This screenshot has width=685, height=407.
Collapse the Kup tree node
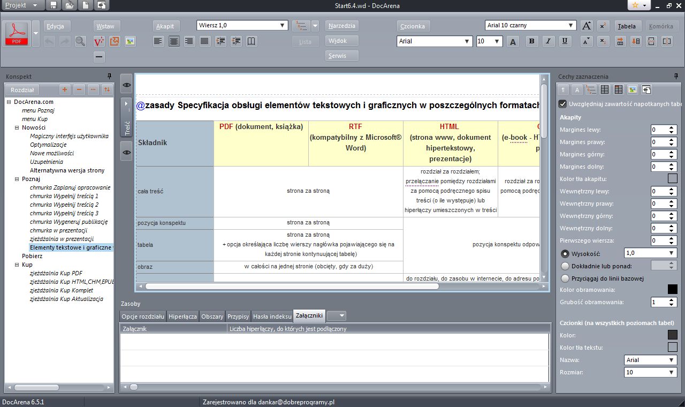17,265
